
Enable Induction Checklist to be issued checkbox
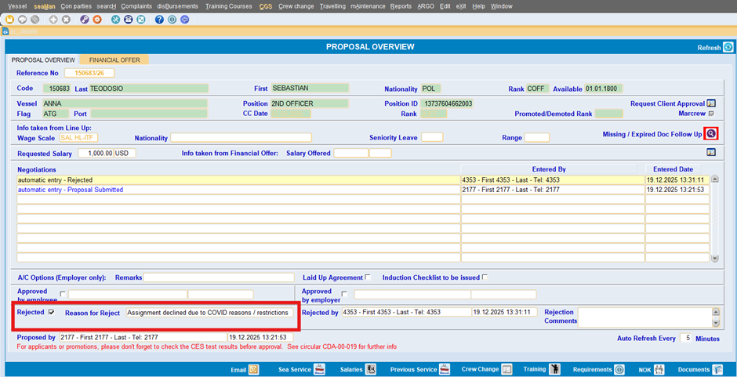click(485, 277)
